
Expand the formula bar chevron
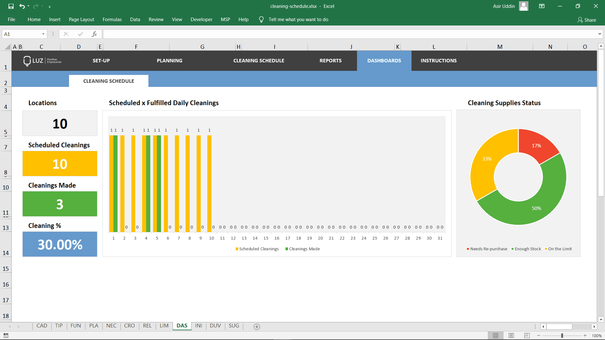[599, 34]
